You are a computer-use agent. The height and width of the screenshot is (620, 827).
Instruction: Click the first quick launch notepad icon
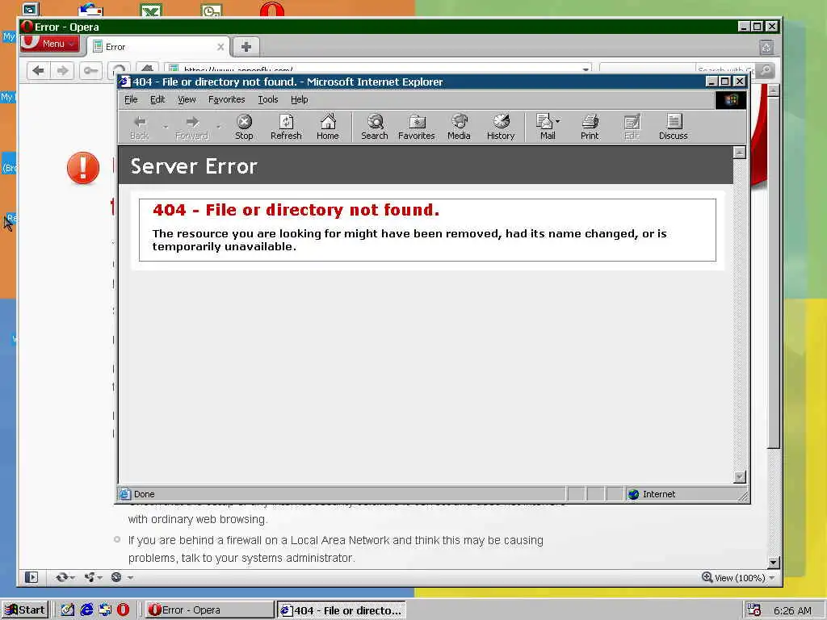[68, 610]
